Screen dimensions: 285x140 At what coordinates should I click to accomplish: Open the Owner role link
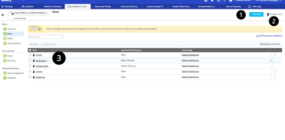tap(39, 72)
